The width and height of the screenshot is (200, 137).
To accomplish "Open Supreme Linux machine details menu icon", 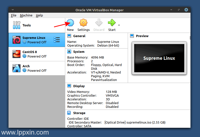I will [x=57, y=40].
